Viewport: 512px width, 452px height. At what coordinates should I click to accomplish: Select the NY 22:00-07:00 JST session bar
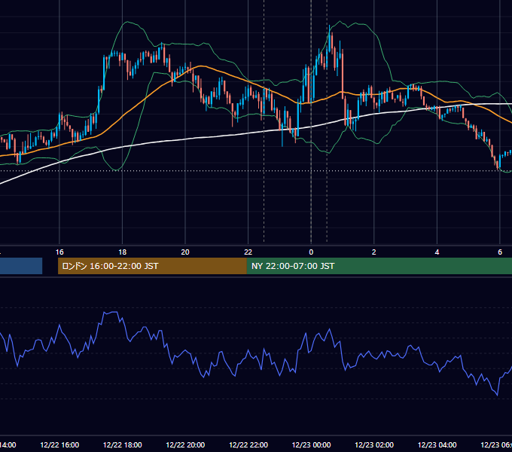tap(379, 266)
